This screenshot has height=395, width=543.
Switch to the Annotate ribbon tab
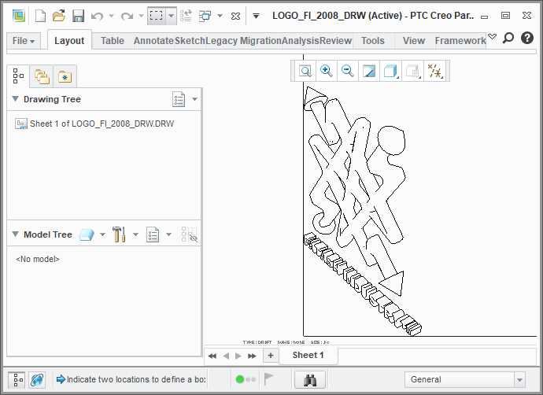pyautogui.click(x=153, y=41)
